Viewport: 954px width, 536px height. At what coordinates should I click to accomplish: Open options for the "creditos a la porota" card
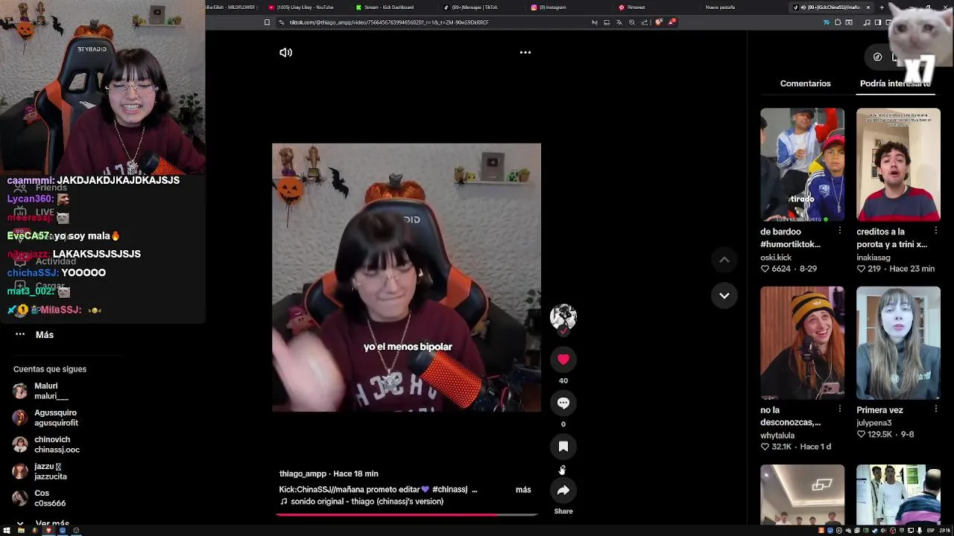point(936,231)
